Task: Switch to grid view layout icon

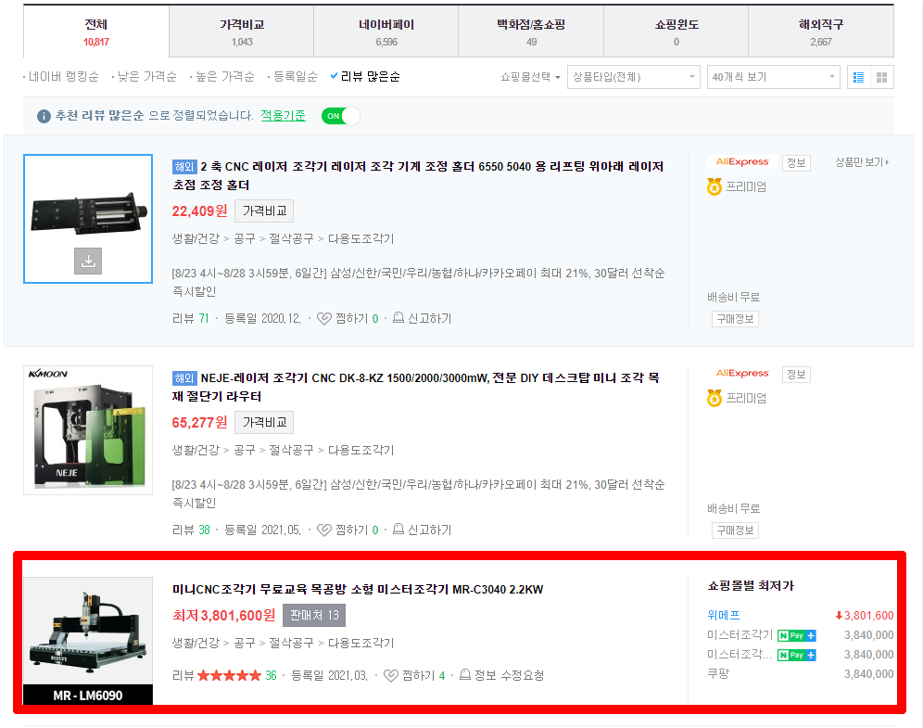Action: 881,77
